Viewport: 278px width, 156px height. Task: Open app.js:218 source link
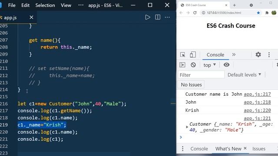[x=257, y=102]
